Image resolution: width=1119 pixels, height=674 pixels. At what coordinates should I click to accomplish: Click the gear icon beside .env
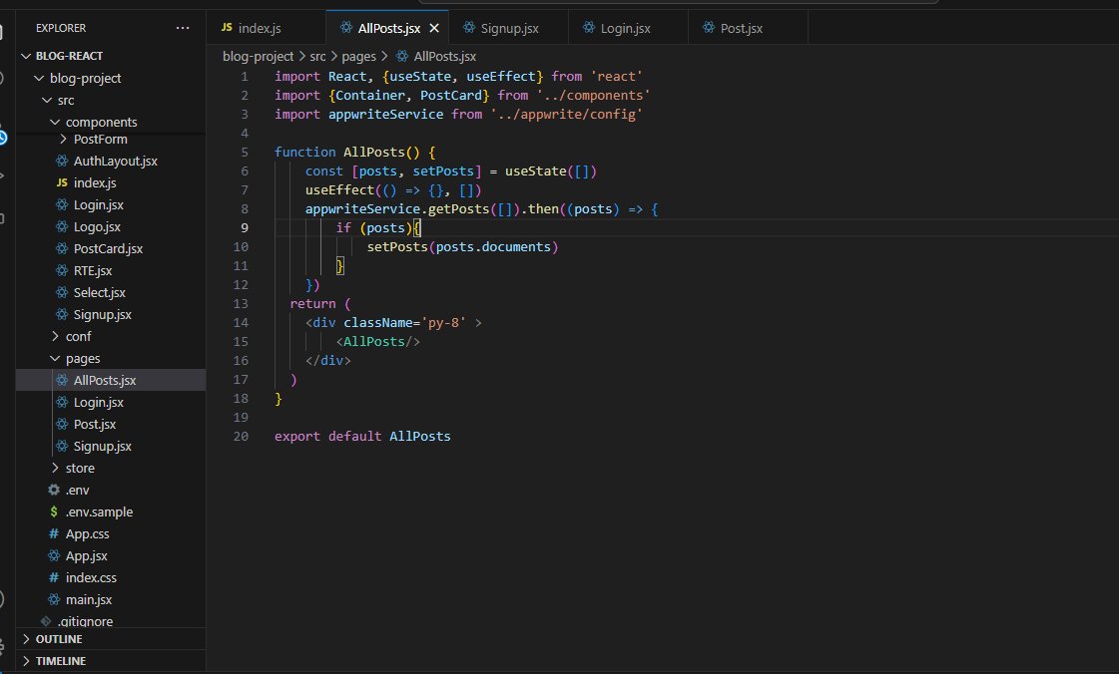[x=54, y=491]
